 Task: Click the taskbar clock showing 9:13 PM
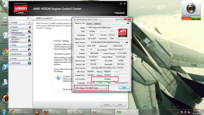pyautogui.click(x=196, y=112)
